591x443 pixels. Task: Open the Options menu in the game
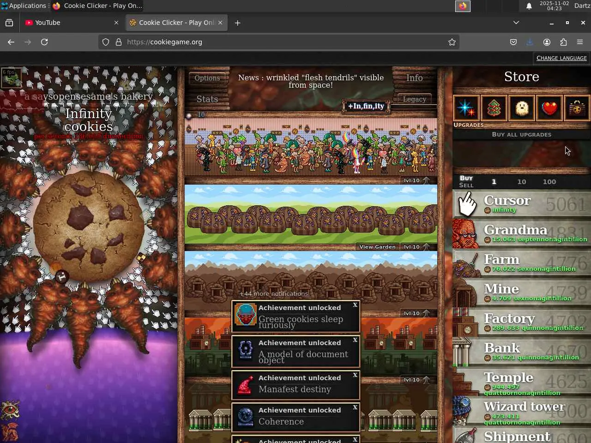pos(207,78)
